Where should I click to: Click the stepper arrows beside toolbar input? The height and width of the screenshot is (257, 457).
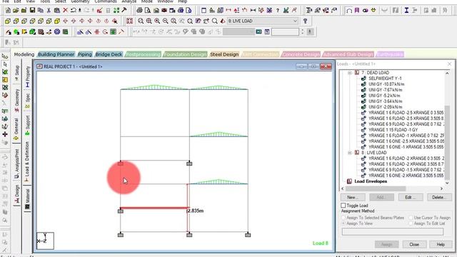[302, 31]
